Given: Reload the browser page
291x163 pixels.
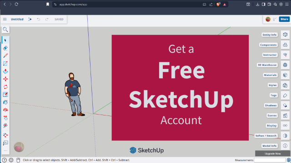Looking at the screenshot, I should (x=16, y=4).
